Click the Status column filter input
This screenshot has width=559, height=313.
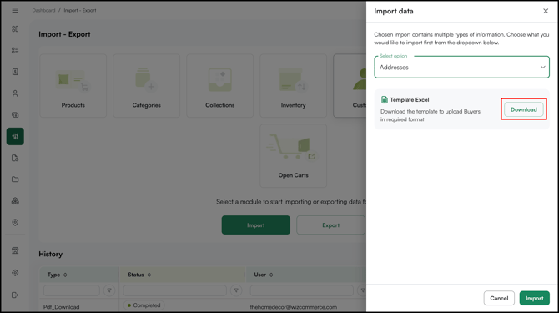174,290
